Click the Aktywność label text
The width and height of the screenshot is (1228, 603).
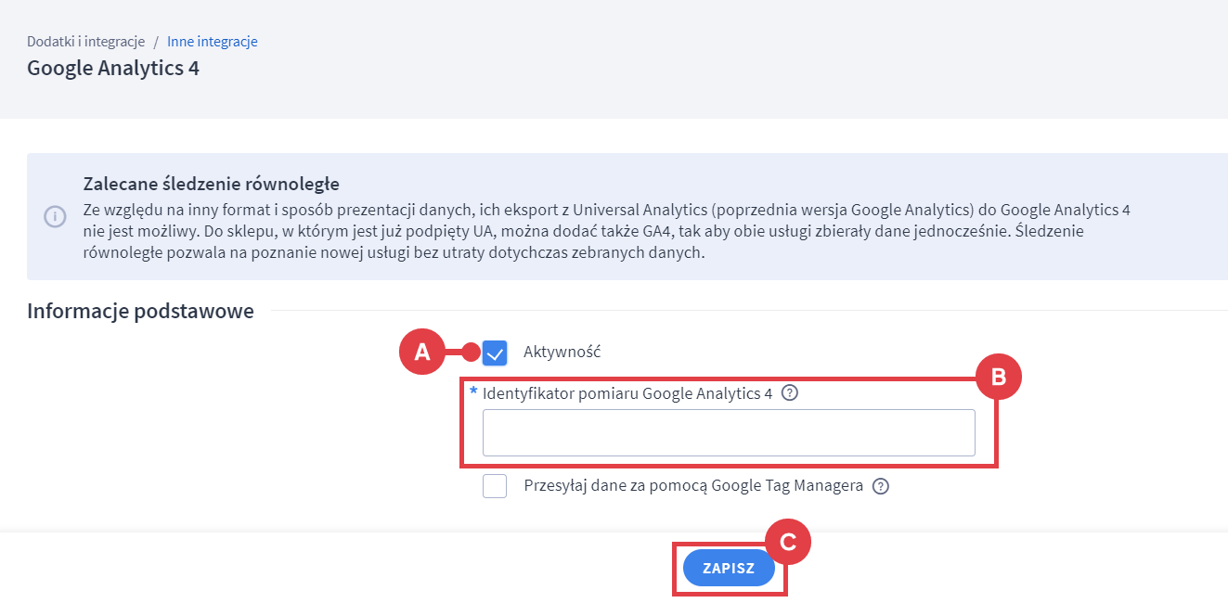562,353
